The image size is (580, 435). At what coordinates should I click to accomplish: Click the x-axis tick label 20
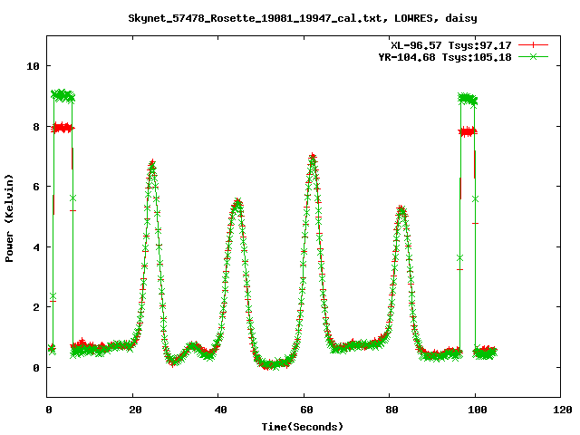135,410
